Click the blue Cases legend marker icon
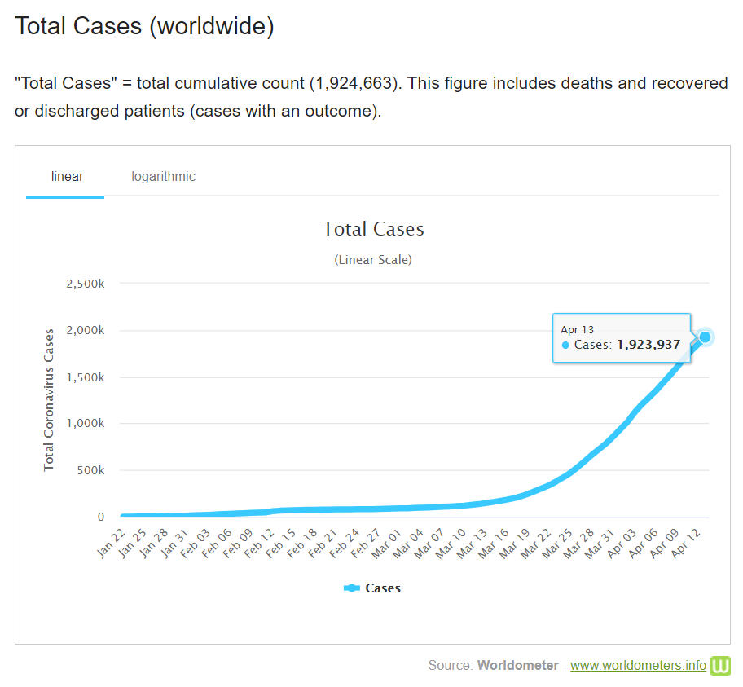This screenshot has width=743, height=687. point(352,588)
